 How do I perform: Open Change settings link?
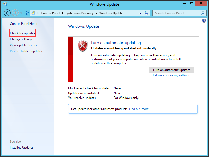21,39
